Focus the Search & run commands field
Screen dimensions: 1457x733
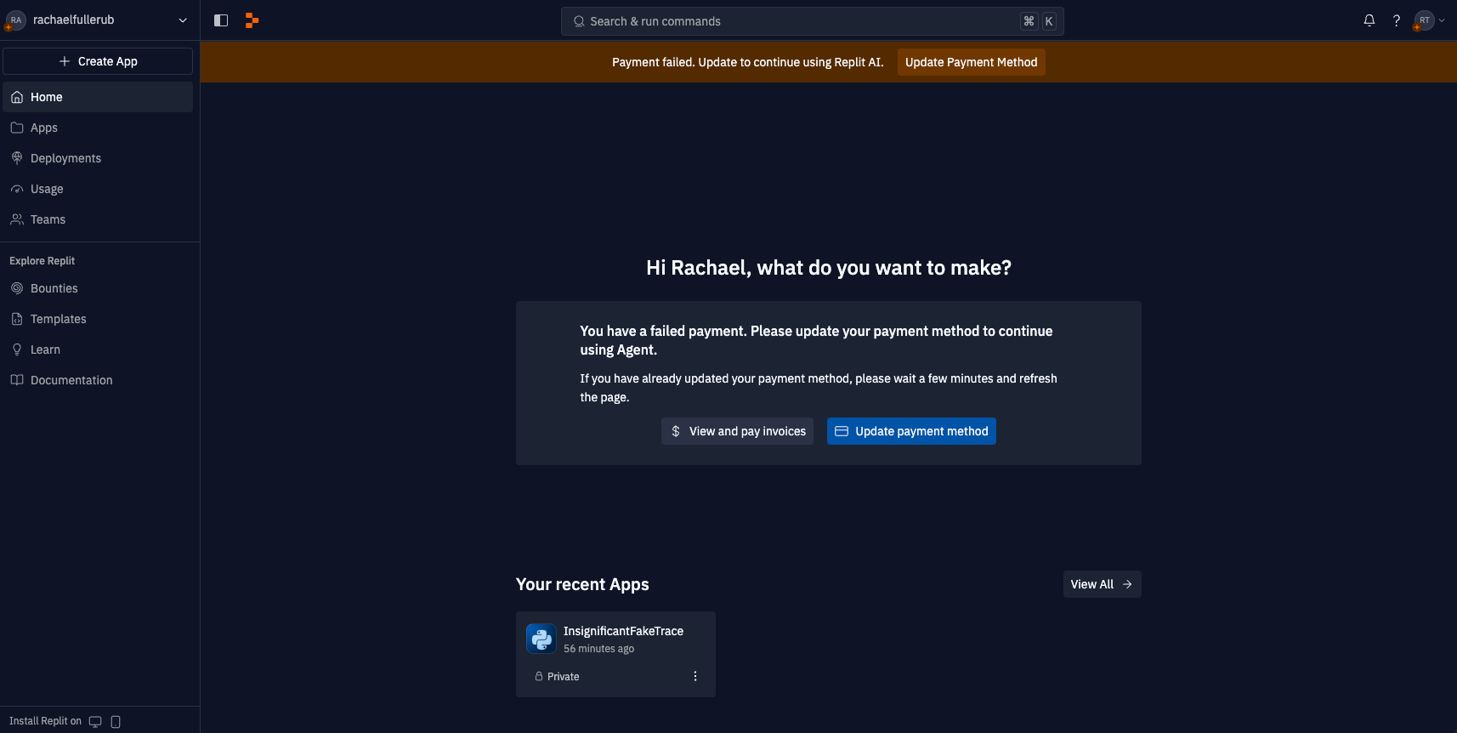click(812, 21)
